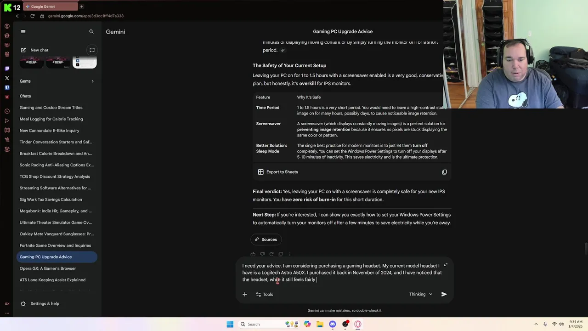This screenshot has height=331, width=588.
Task: Click the link icon after 'short period.'
Action: (x=283, y=50)
